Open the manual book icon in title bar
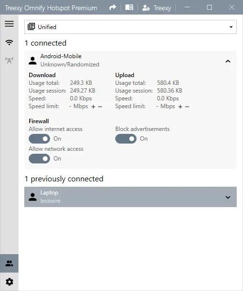Screen dimensions: 243x291 click(x=129, y=8)
